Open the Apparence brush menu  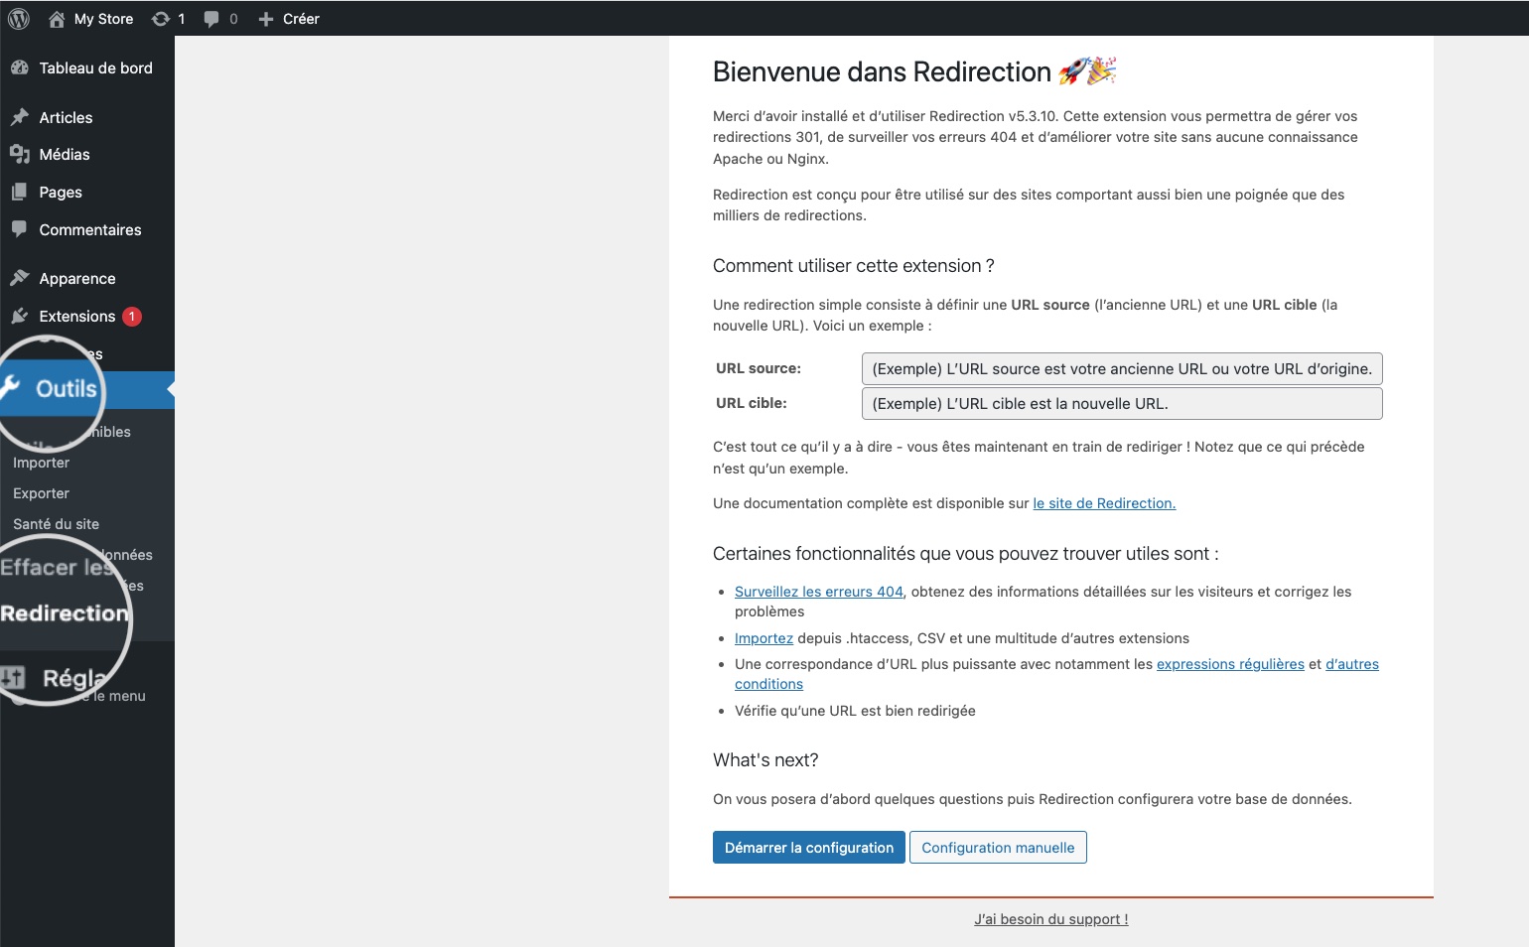pyautogui.click(x=87, y=278)
